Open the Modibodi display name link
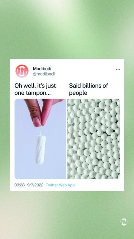The image size is (134, 239). coord(42,69)
